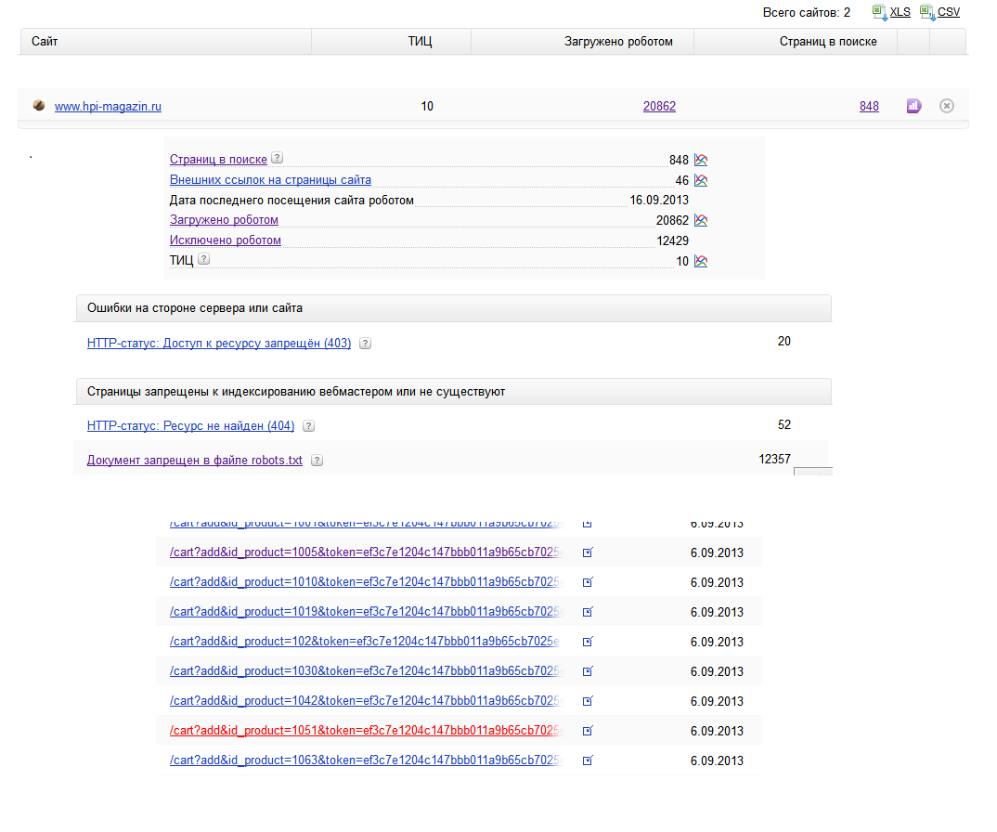Open chart icon beside external links count 46
Viewport: 997px width, 832px height.
[701, 180]
